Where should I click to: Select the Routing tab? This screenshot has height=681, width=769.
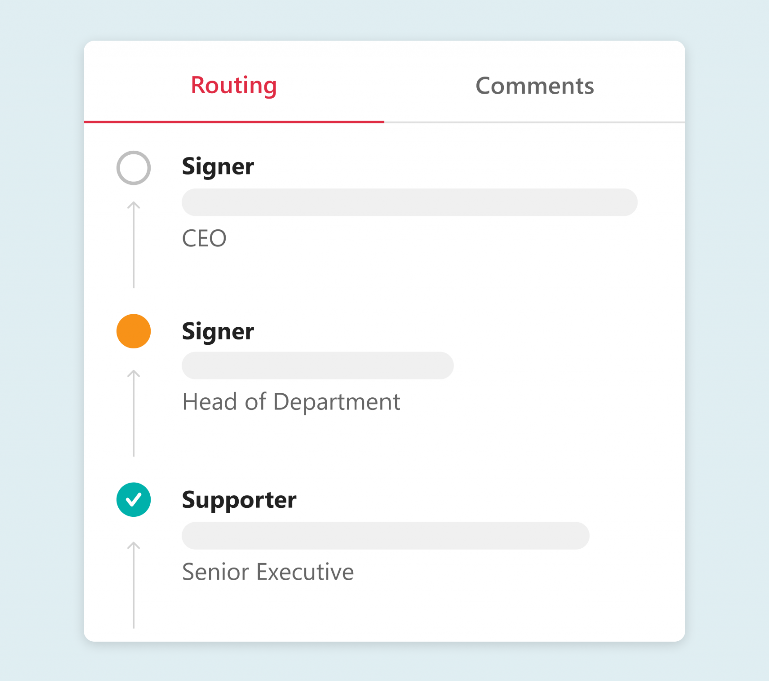pyautogui.click(x=234, y=85)
